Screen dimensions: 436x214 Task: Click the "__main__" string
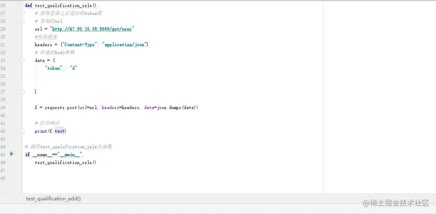pos(70,154)
